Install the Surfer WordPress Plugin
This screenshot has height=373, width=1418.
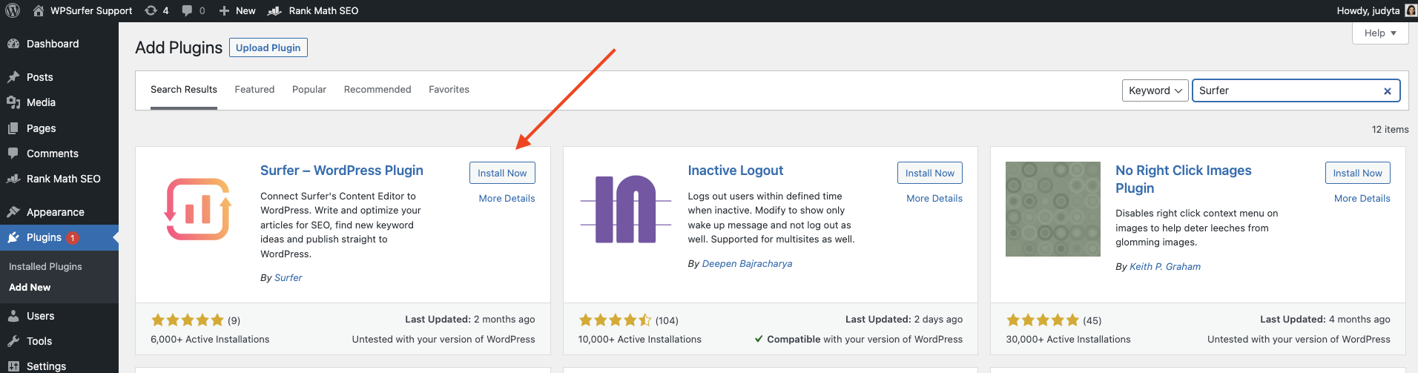[x=502, y=173]
